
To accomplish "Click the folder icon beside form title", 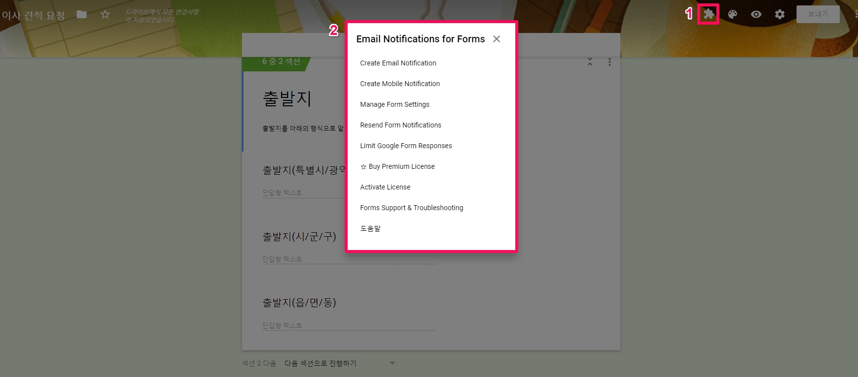I will point(82,15).
